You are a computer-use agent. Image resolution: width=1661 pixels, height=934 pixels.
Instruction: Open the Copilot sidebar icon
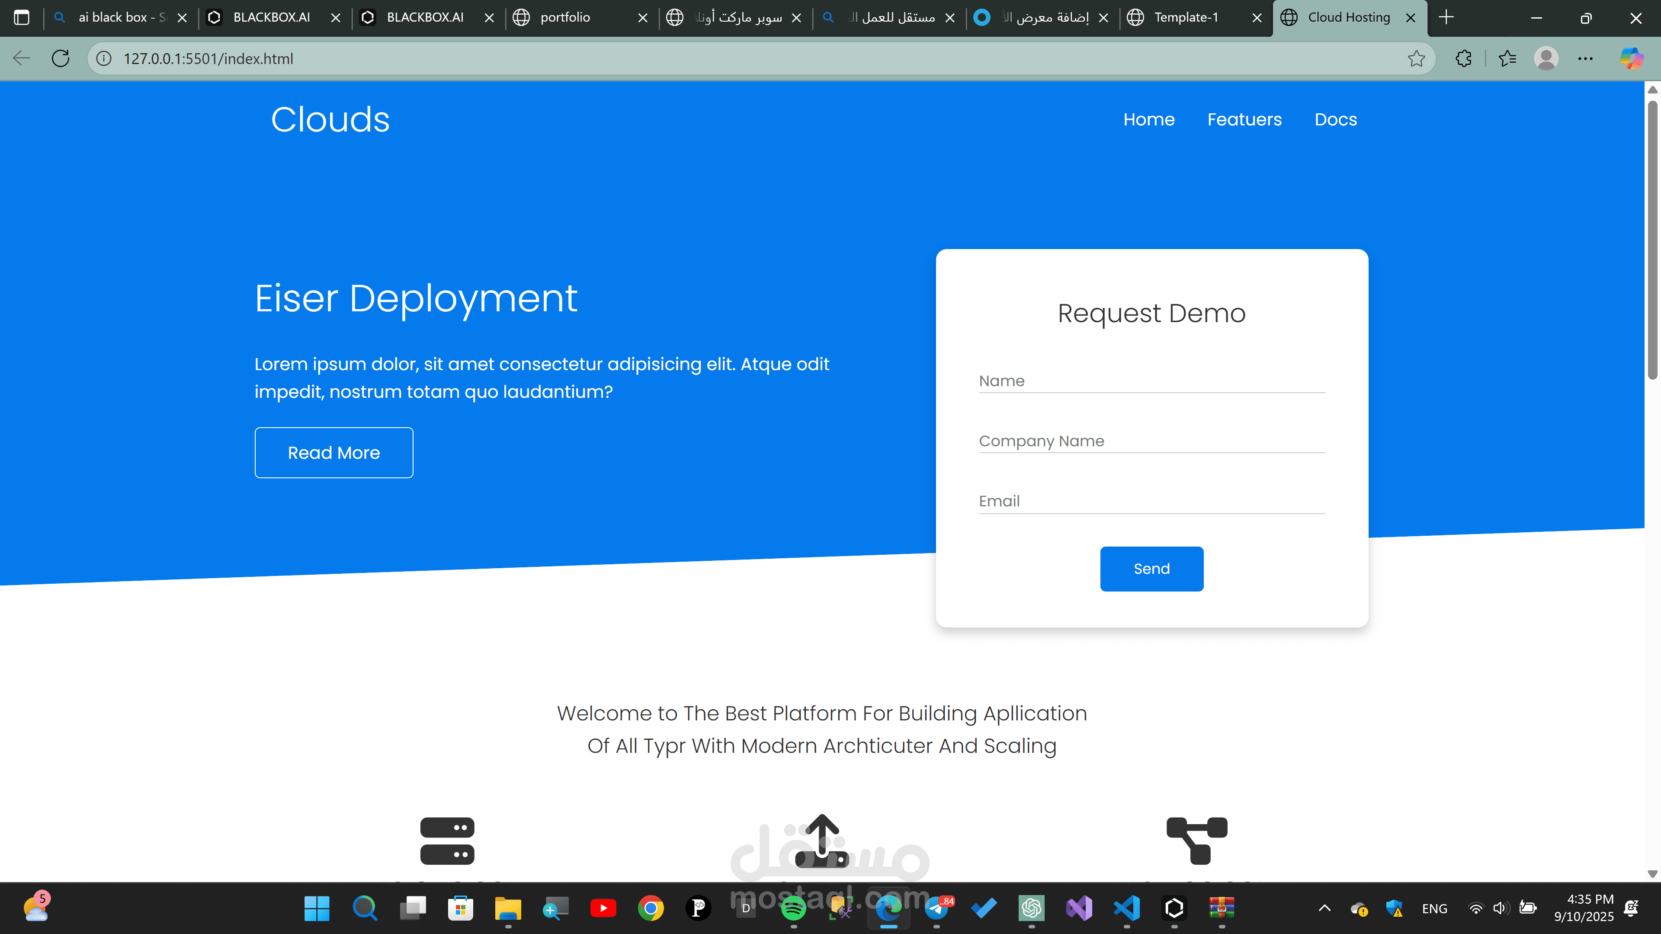click(x=1631, y=59)
